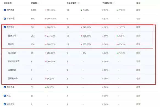Click the help icon beside 访客数

(x=39, y=3)
